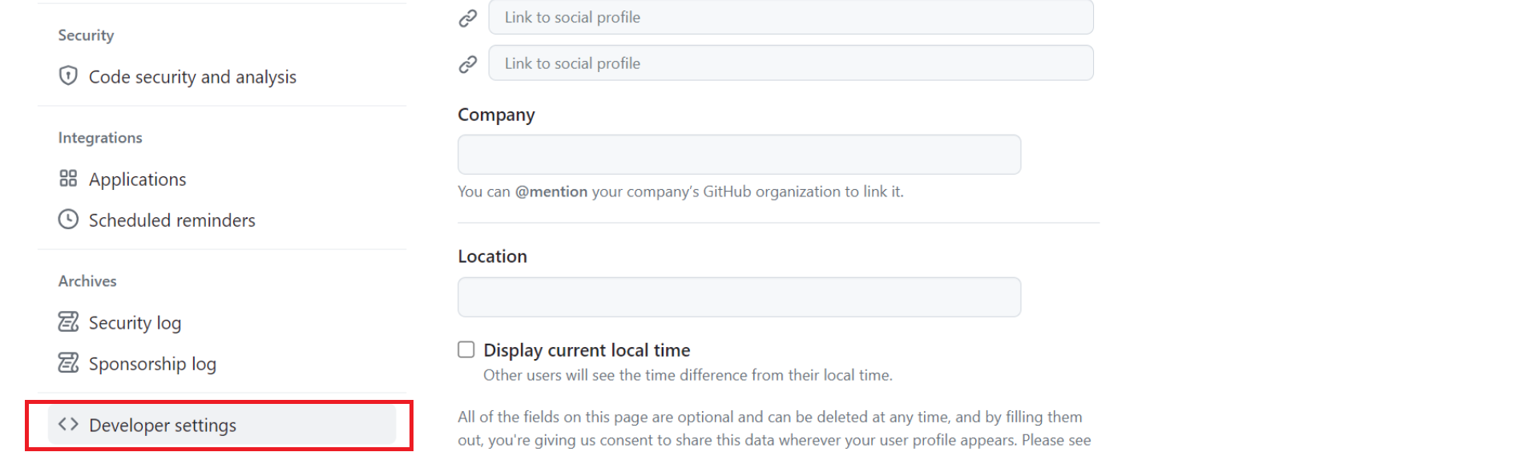This screenshot has height=456, width=1517.
Task: Click the shield icon beside Code security
Action: (68, 76)
